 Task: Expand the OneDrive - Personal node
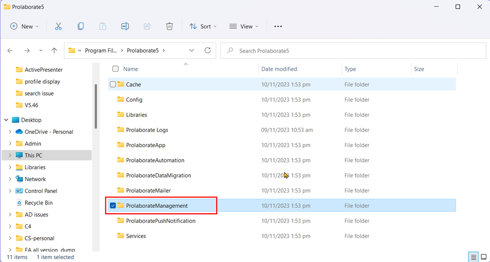pyautogui.click(x=10, y=131)
